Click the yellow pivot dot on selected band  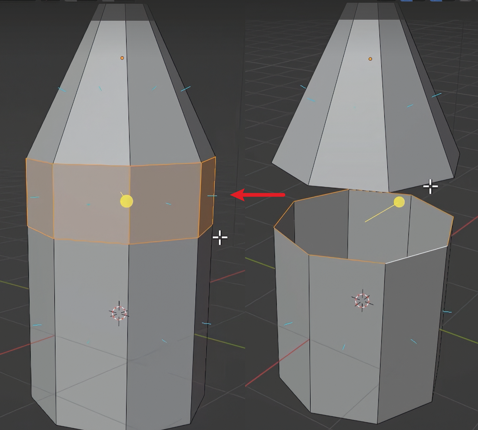(127, 201)
